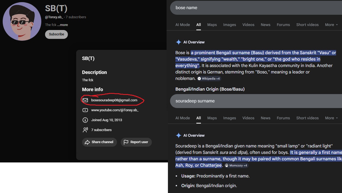The width and height of the screenshot is (342, 193).
Task: Select All tab in 'souradeep surname' search
Action: tap(198, 118)
